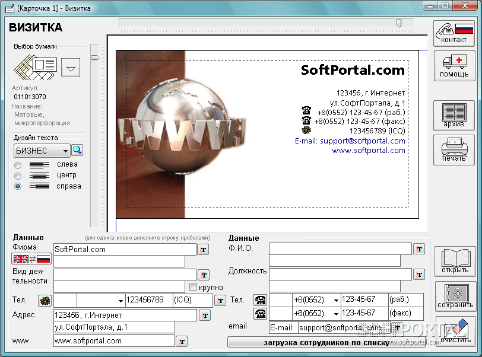482x357 pixels.
Task: Click the www field with www.softportal.com
Action: (114, 341)
